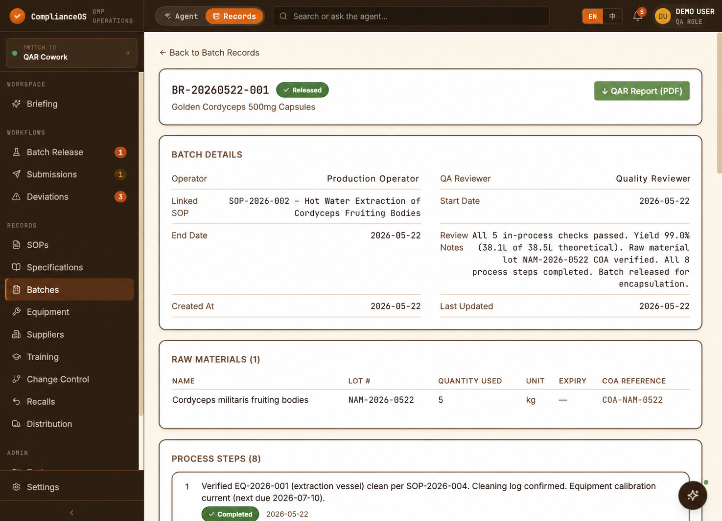Click the Recalls undo arrow icon
Viewport: 722px width, 521px height.
coord(16,401)
